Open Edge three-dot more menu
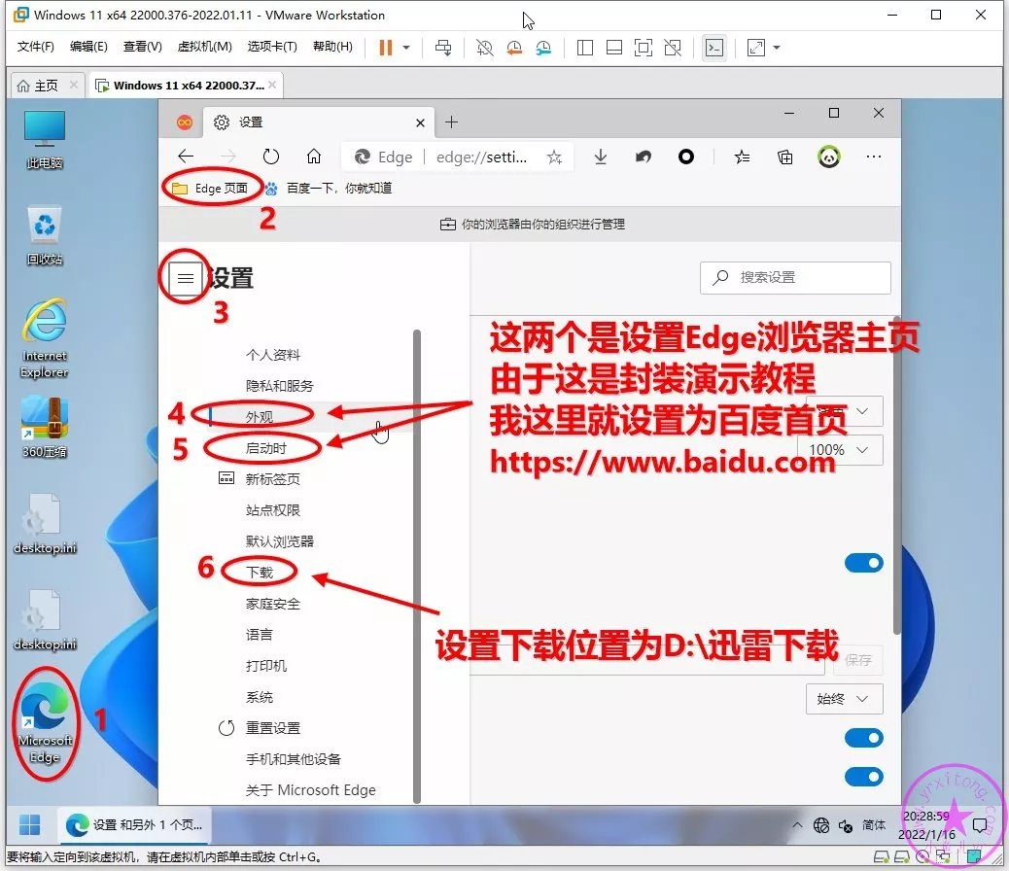 (873, 157)
